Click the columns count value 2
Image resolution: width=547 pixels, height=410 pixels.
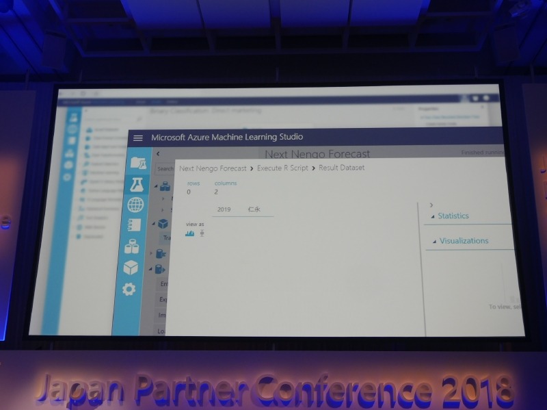pyautogui.click(x=216, y=192)
